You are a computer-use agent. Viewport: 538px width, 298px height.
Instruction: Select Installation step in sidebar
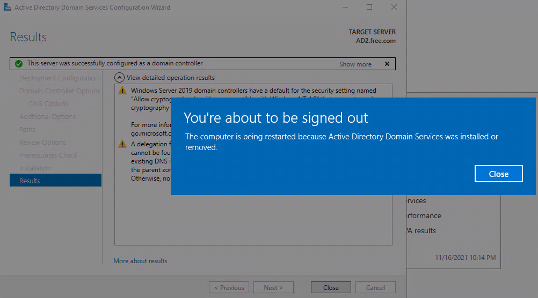35,168
